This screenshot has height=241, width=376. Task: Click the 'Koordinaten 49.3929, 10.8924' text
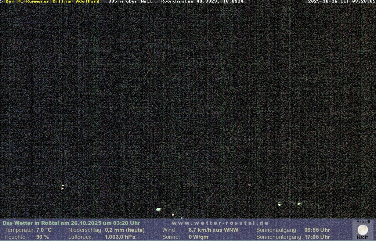pos(202,2)
